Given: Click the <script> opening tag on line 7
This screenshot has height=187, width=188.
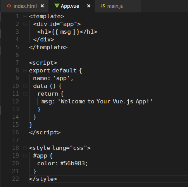Looking at the screenshot, I should pos(43,63).
